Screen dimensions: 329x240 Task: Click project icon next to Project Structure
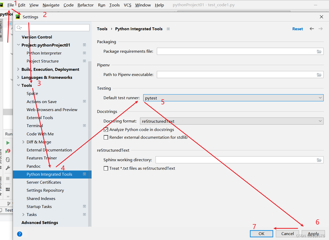click(84, 61)
